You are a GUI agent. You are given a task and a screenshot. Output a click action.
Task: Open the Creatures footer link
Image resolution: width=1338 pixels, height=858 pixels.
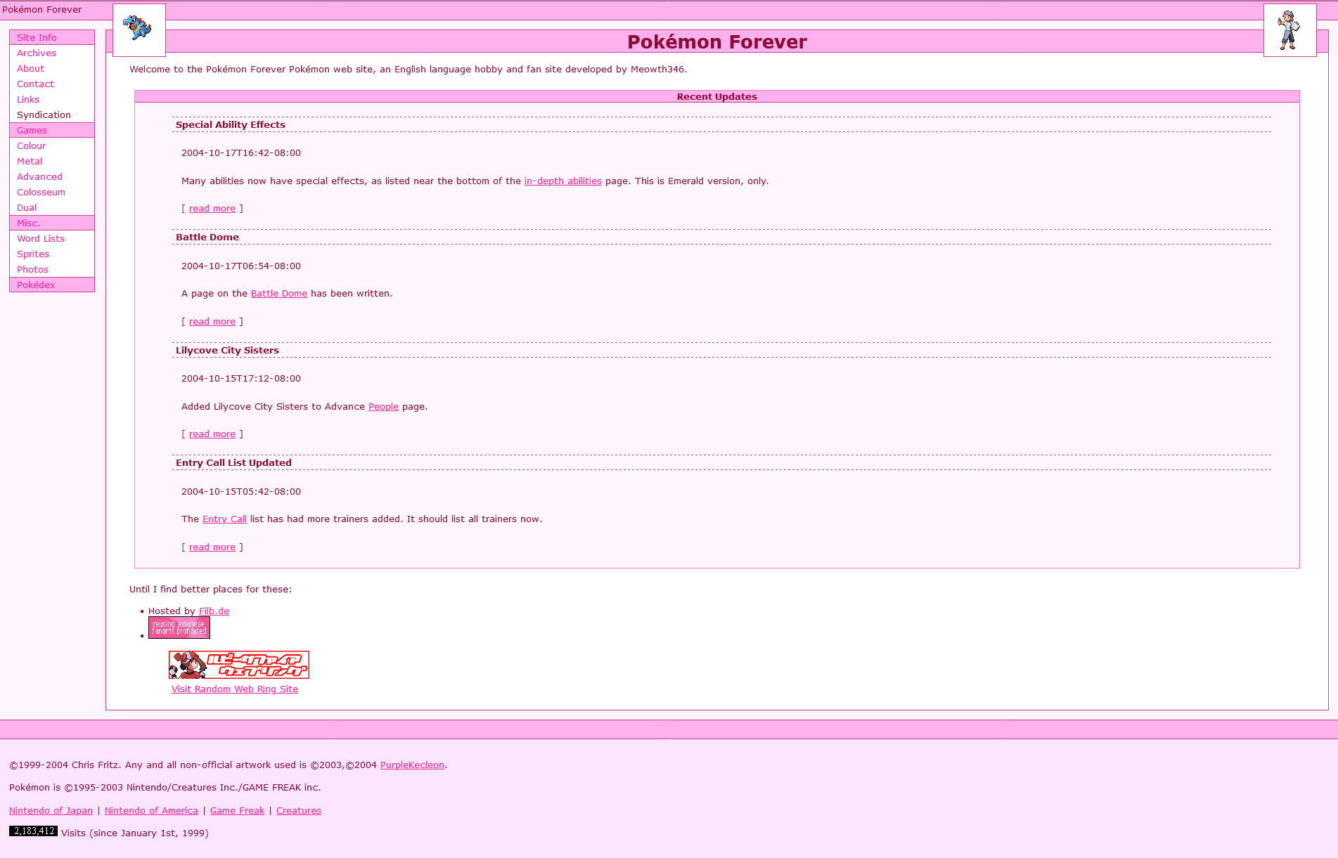pyautogui.click(x=298, y=810)
